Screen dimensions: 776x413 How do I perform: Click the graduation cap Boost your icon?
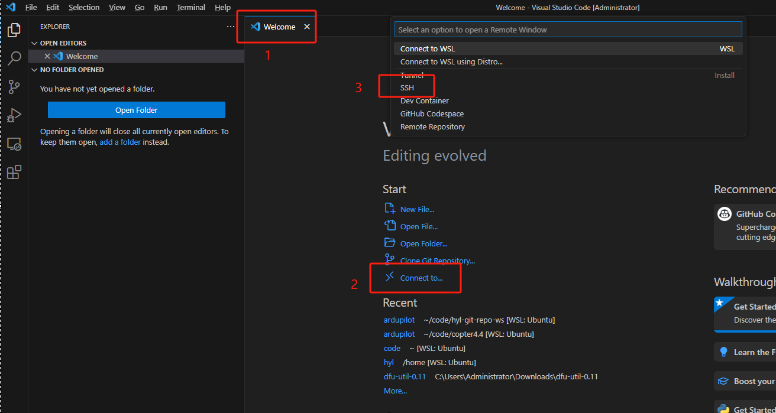point(723,381)
